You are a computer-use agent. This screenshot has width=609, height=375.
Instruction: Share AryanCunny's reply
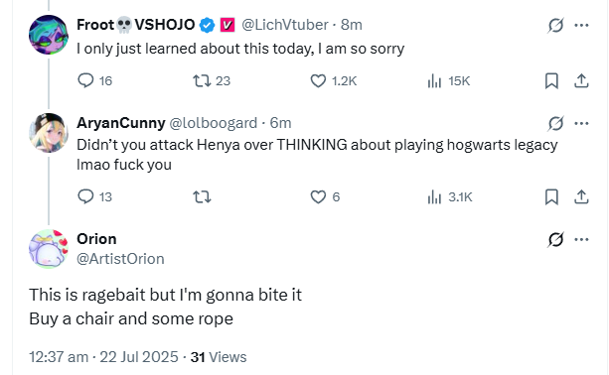tap(581, 196)
